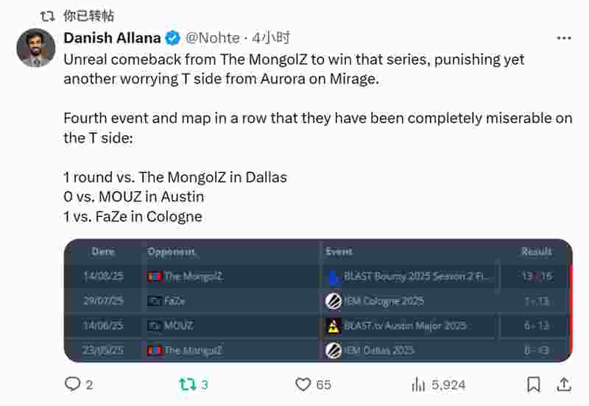589x406 pixels.
Task: Click the IEM Cologne 2025 event logo
Action: pyautogui.click(x=334, y=301)
